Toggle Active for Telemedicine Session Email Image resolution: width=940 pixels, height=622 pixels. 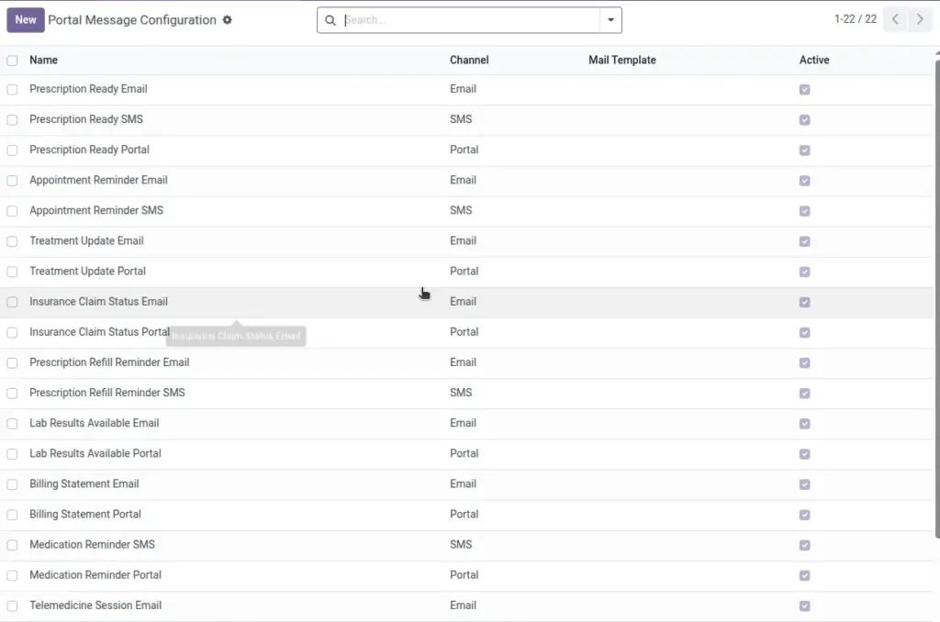coord(804,605)
